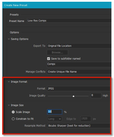Image resolution: width=114 pixels, height=137 pixels.
Task: Click the Image Quality slider handle
Action: [74, 96]
